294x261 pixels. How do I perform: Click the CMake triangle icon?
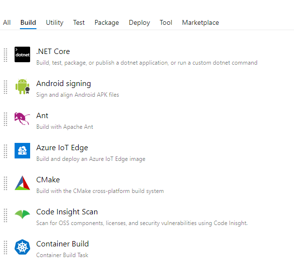click(x=22, y=183)
